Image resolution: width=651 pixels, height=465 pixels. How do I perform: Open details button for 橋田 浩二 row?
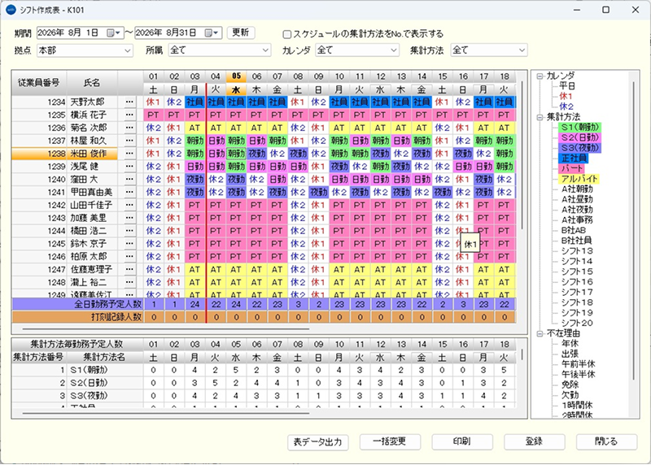(130, 231)
